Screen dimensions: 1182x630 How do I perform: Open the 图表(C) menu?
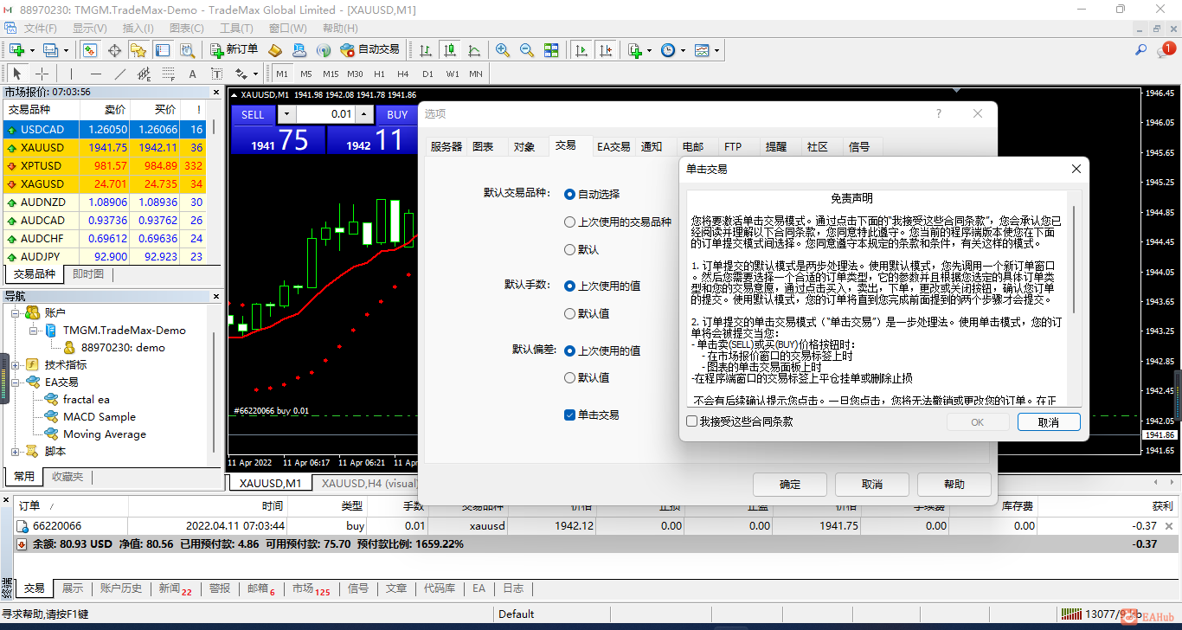tap(187, 28)
